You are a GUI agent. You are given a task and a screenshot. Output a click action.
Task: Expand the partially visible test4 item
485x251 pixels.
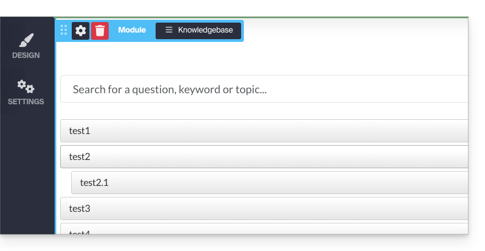[264, 229]
